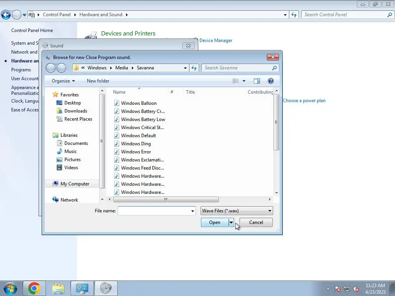Screen dimensions: 395x296
Task: Select the Windows Balloon sound file
Action: pyautogui.click(x=138, y=103)
